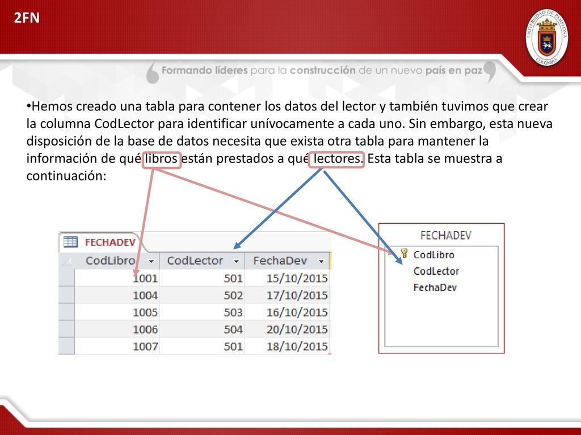Screen dimensions: 581x435
Task: Click the FechaDev column header
Action: (287, 261)
